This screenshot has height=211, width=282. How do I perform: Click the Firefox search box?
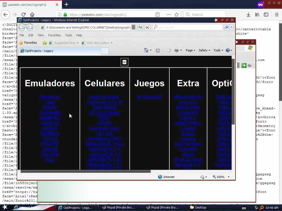pos(204,15)
